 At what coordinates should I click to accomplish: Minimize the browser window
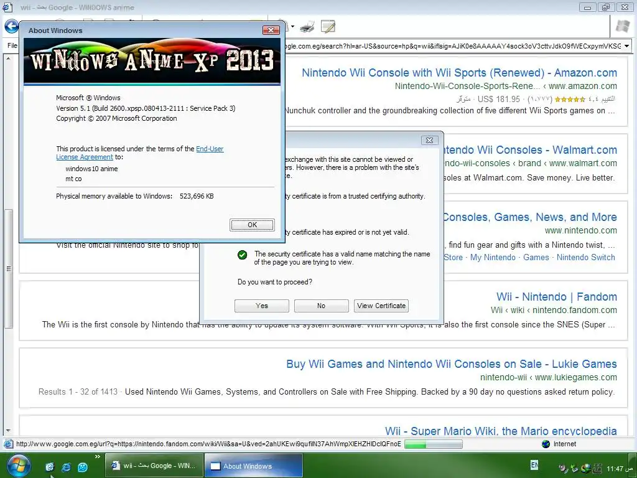[x=587, y=7]
